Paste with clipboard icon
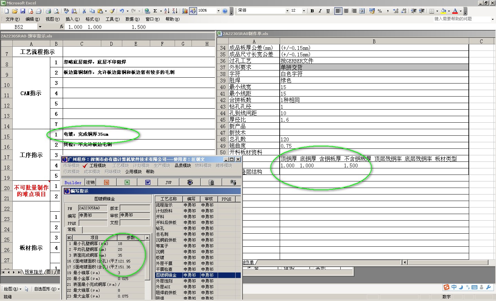Screen dimensions: 496x301 (x=100, y=11)
